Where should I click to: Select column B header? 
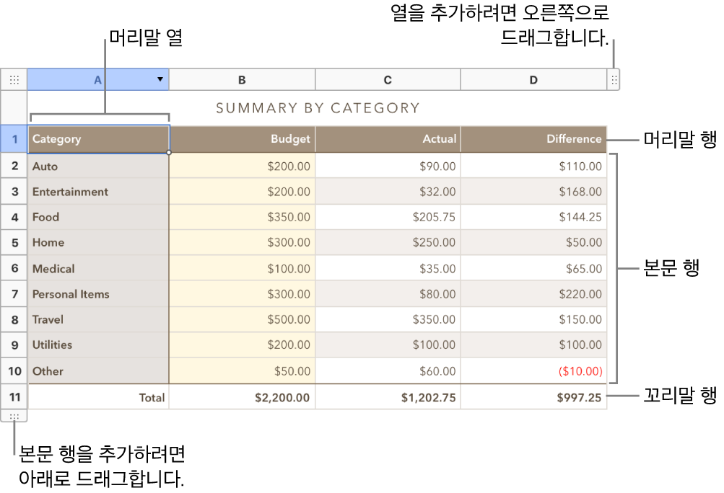(x=242, y=80)
